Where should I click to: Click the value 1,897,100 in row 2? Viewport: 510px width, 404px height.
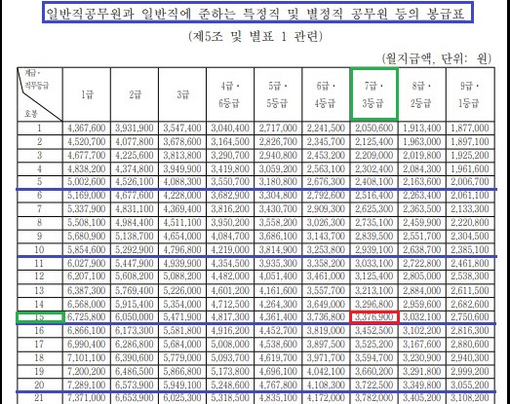pos(470,142)
